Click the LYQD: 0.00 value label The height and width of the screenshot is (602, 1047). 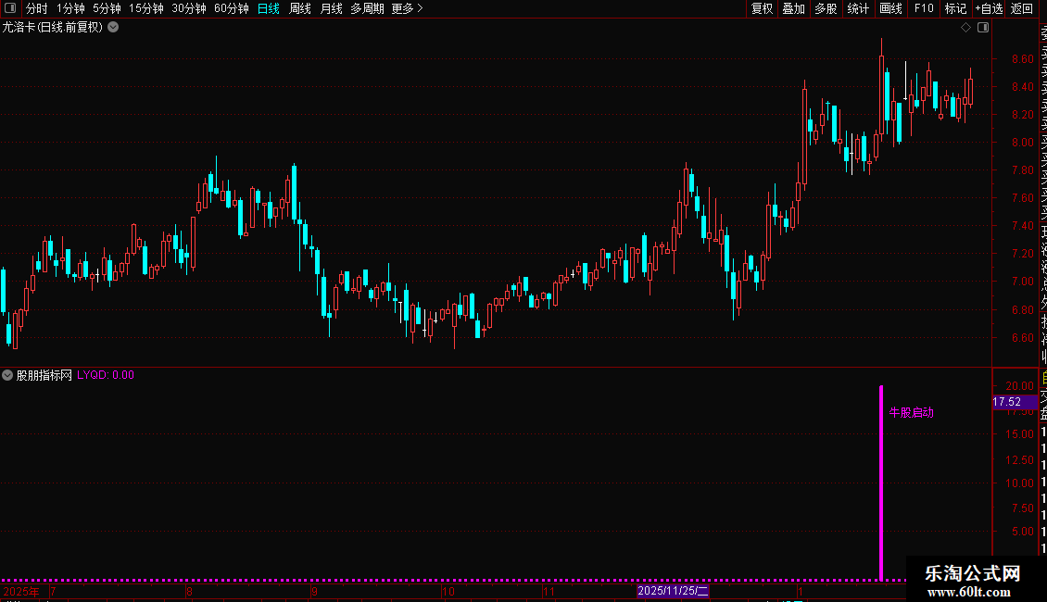(106, 375)
